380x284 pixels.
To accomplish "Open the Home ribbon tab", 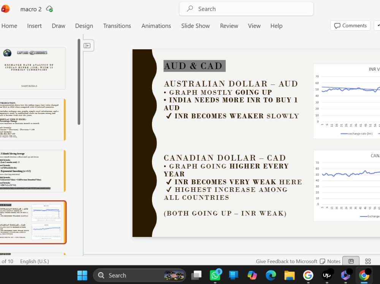I will [x=9, y=26].
